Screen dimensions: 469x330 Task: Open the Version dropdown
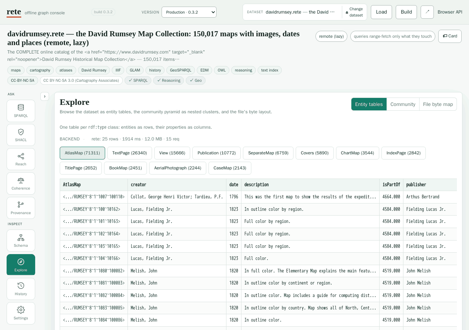[x=189, y=12]
